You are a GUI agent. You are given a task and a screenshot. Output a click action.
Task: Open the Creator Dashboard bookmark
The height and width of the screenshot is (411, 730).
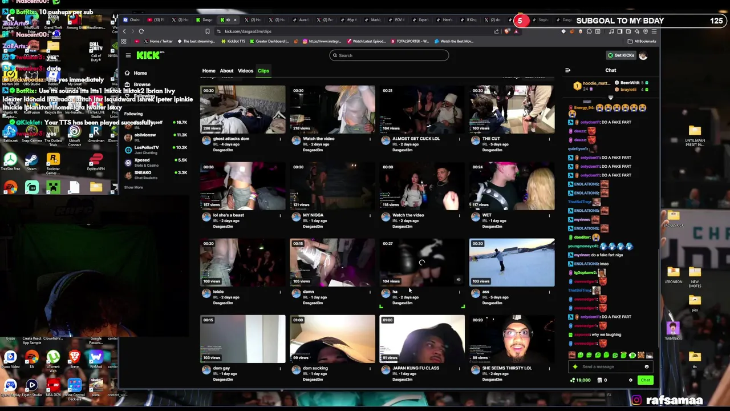[x=269, y=41]
